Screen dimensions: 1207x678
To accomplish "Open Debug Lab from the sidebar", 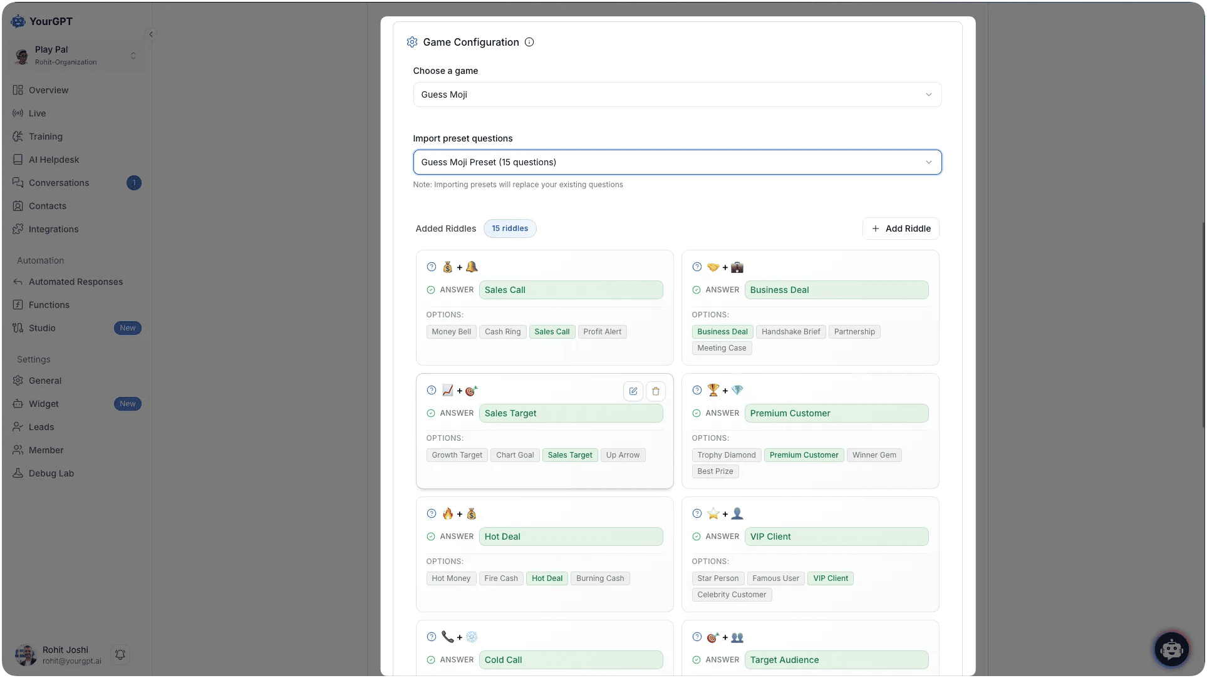I will 51,473.
